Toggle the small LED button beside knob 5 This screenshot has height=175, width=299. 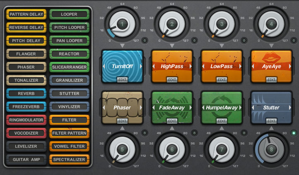pos(144,133)
